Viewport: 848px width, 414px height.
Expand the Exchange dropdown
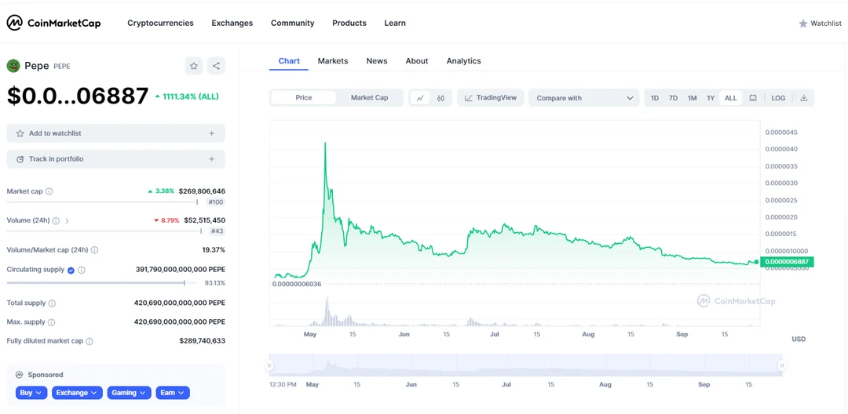pos(77,393)
